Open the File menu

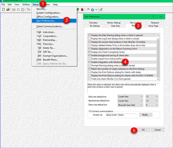click(3, 4)
